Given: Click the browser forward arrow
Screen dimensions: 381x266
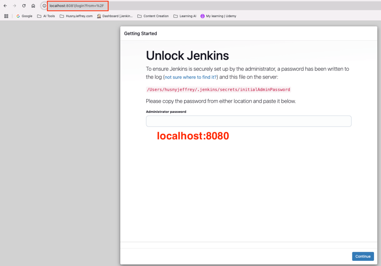Looking at the screenshot, I should click(x=15, y=6).
